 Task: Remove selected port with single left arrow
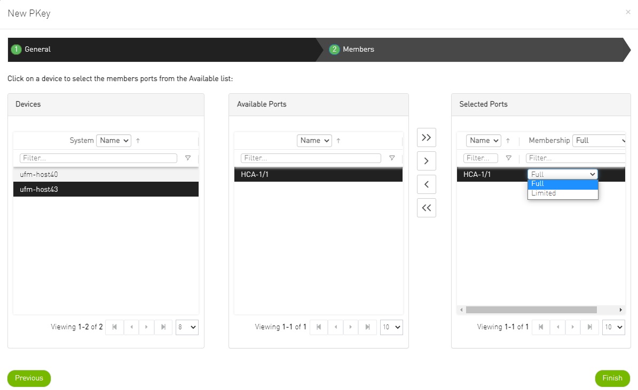[426, 184]
